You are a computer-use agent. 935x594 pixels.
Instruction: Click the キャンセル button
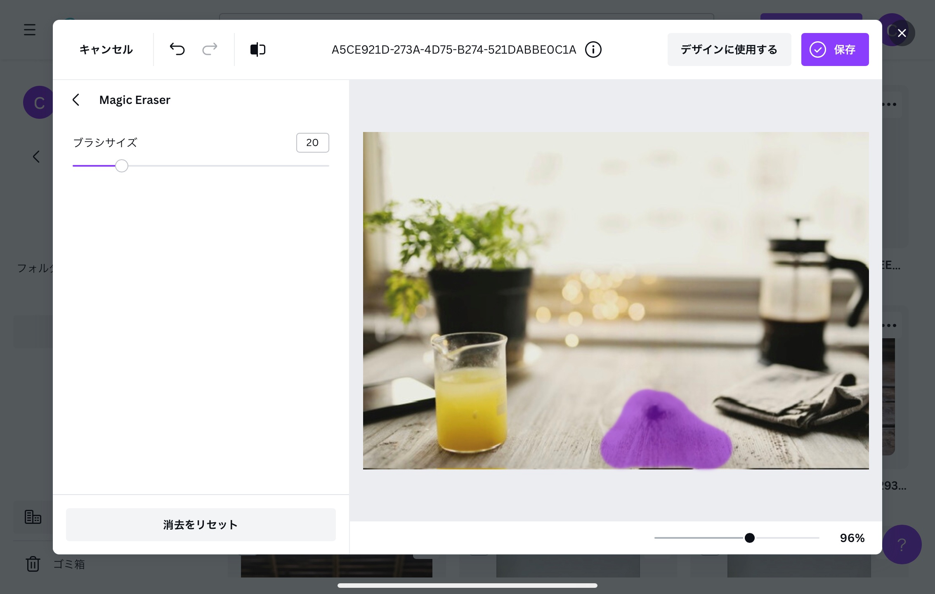pyautogui.click(x=106, y=49)
